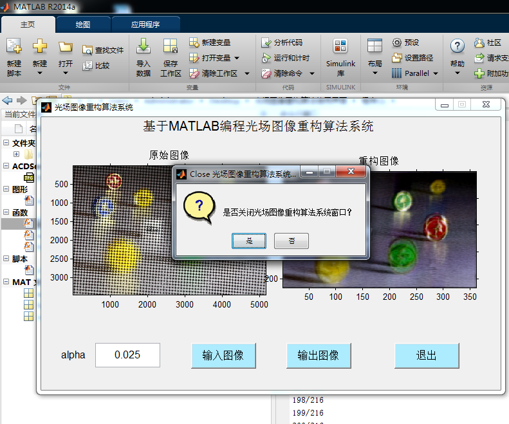
Task: Open 清除工作区 dropdown arrow
Action: [247, 74]
